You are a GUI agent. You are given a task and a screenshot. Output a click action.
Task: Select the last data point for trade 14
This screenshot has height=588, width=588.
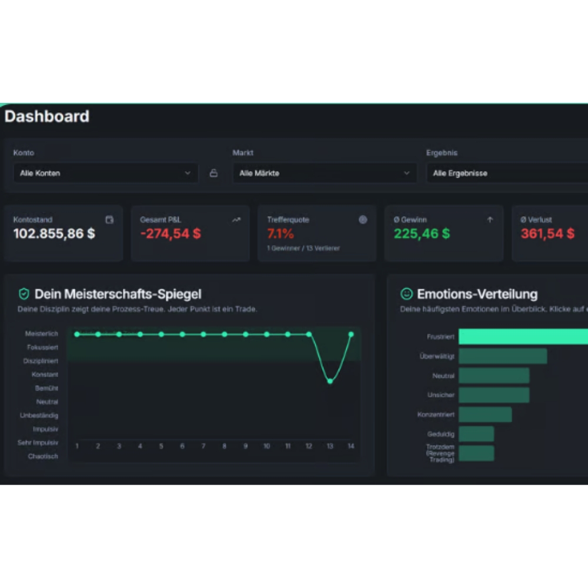[x=351, y=334]
